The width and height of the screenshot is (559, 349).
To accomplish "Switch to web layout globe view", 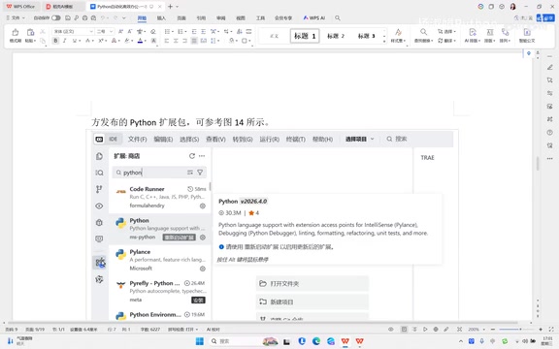I will (436, 330).
